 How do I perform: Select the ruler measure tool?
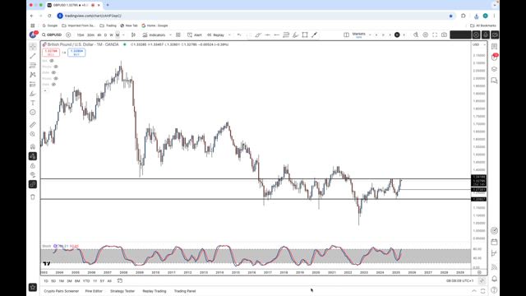(33, 125)
